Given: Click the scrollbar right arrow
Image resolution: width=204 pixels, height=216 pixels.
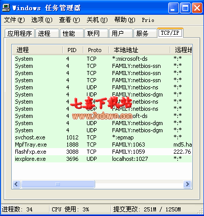Looking at the screenshot, I should click(187, 184).
